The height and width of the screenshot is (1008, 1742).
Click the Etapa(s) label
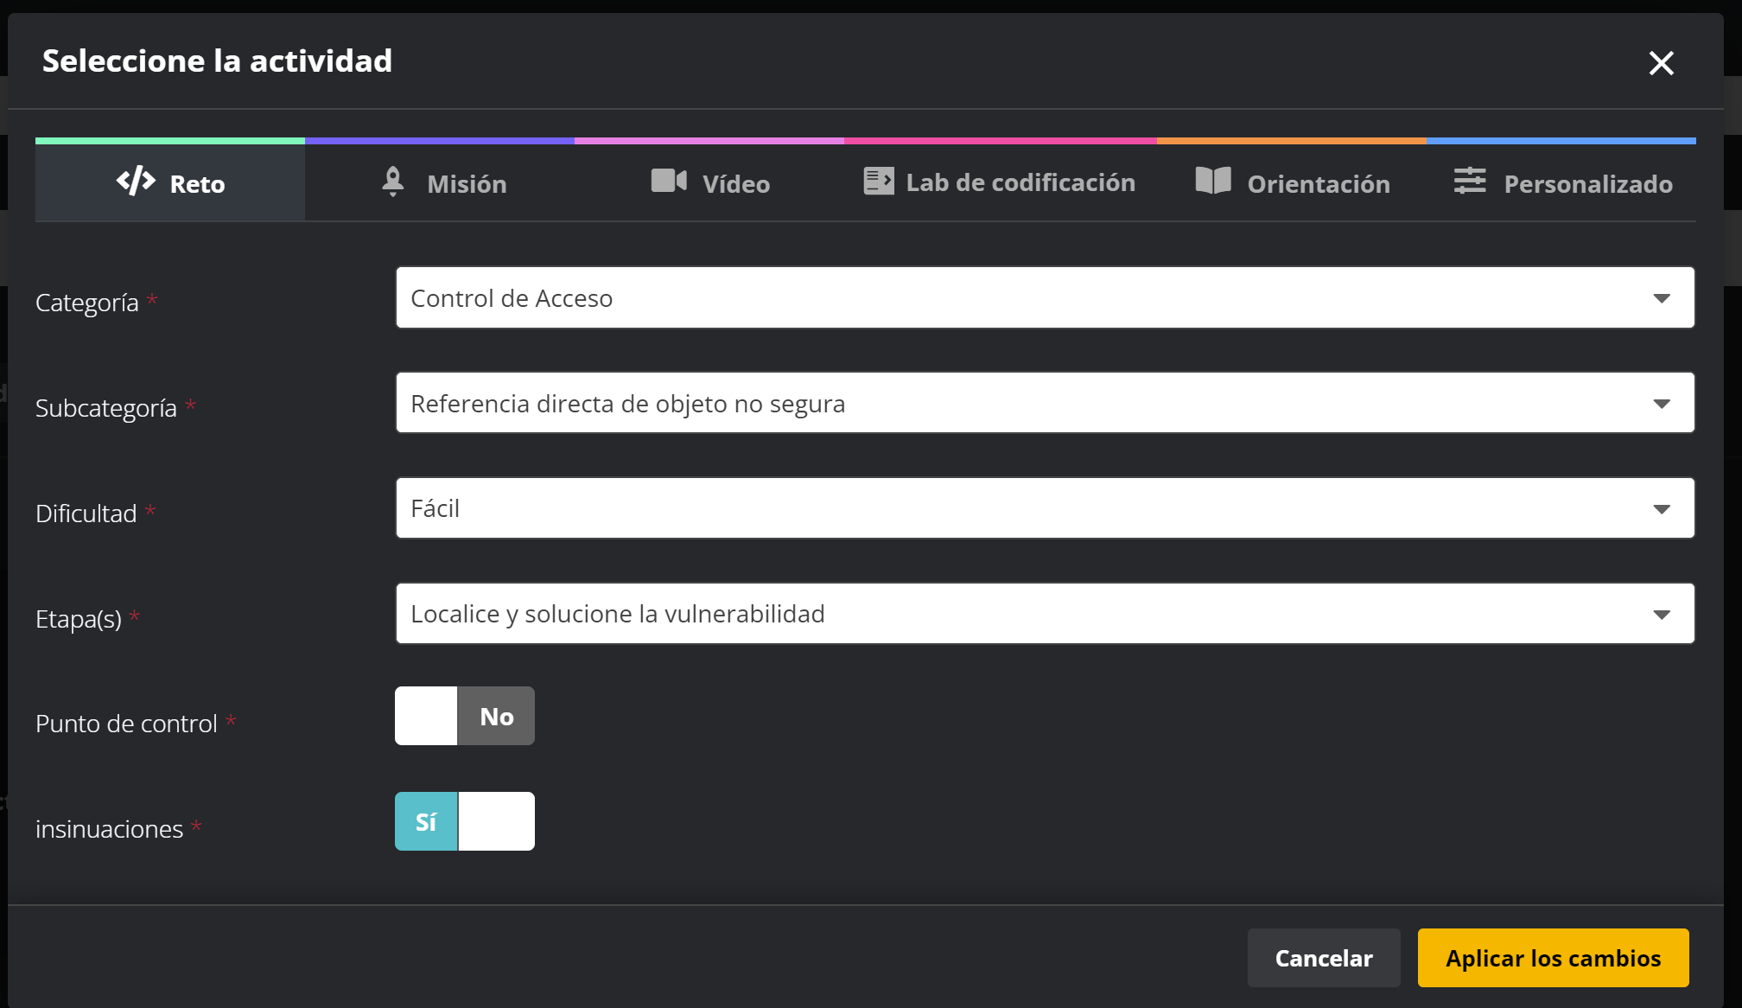[x=79, y=619]
